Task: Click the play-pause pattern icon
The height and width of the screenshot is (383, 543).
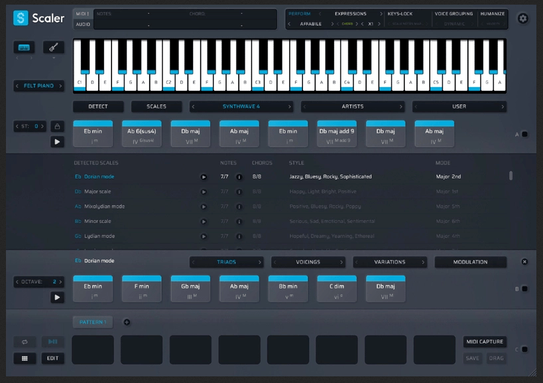Action: click(x=52, y=342)
